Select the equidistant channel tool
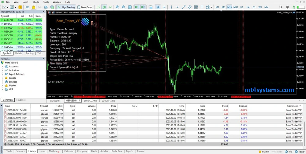The height and width of the screenshot is (154, 306). (190, 7)
